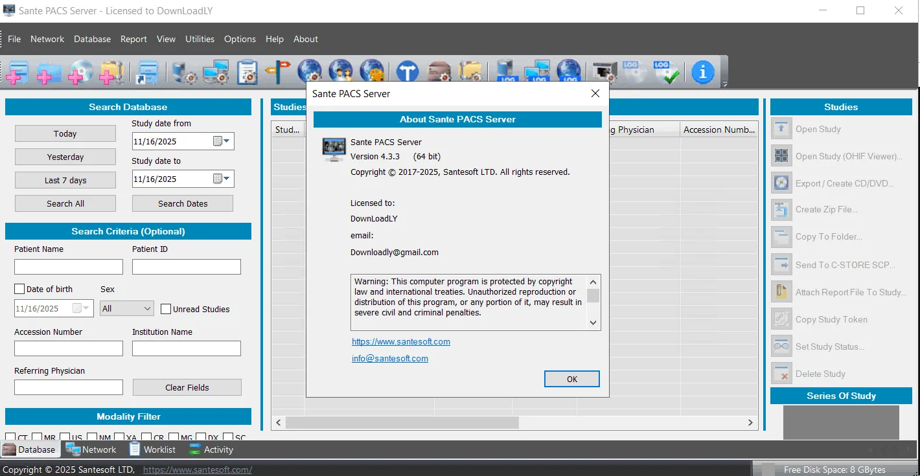Click the blue document shortcut-arrow toolbar icon

[x=148, y=71]
